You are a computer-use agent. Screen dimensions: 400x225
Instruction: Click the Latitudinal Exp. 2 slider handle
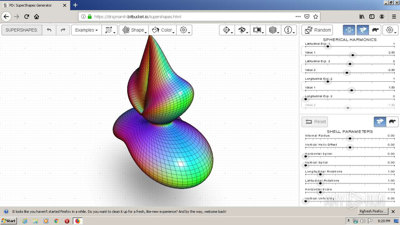click(350, 64)
